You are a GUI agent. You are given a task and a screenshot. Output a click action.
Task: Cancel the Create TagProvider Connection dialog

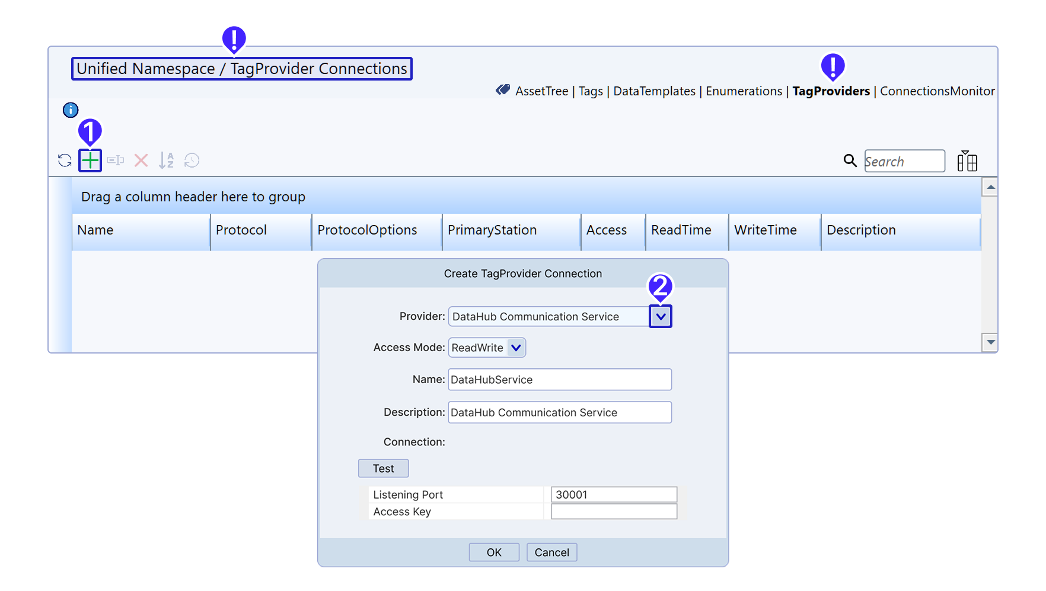[x=551, y=553]
